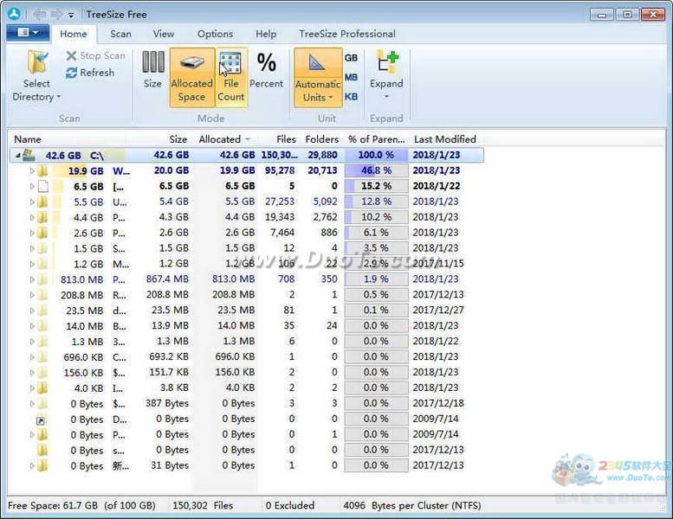Sort by the Name column header
This screenshot has width=673, height=519.
28,139
